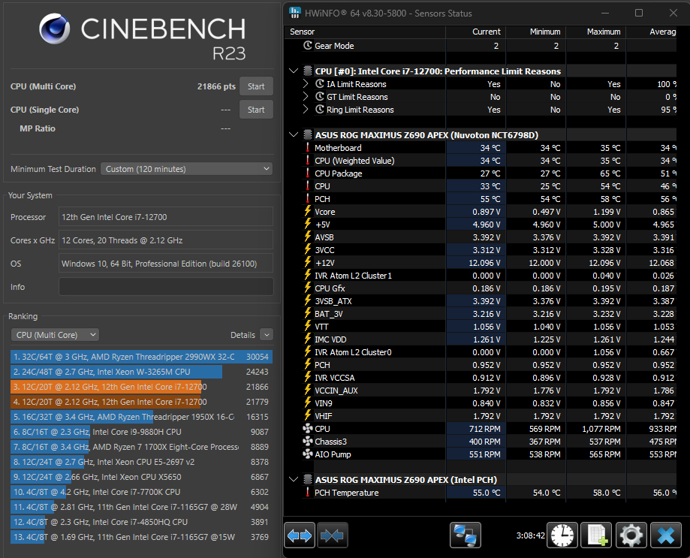
Task: Open the ranking Details dropdown arrow
Action: pos(267,335)
